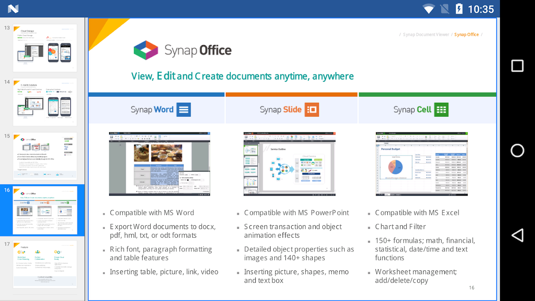The width and height of the screenshot is (535, 301).
Task: Click 'Chart and Filter' bullet
Action: coord(400,227)
